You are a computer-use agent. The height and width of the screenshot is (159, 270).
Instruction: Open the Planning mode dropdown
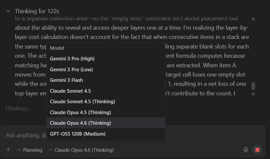tap(30, 150)
